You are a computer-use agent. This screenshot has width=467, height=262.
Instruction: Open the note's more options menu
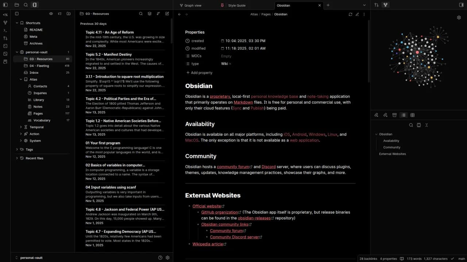[x=364, y=14]
